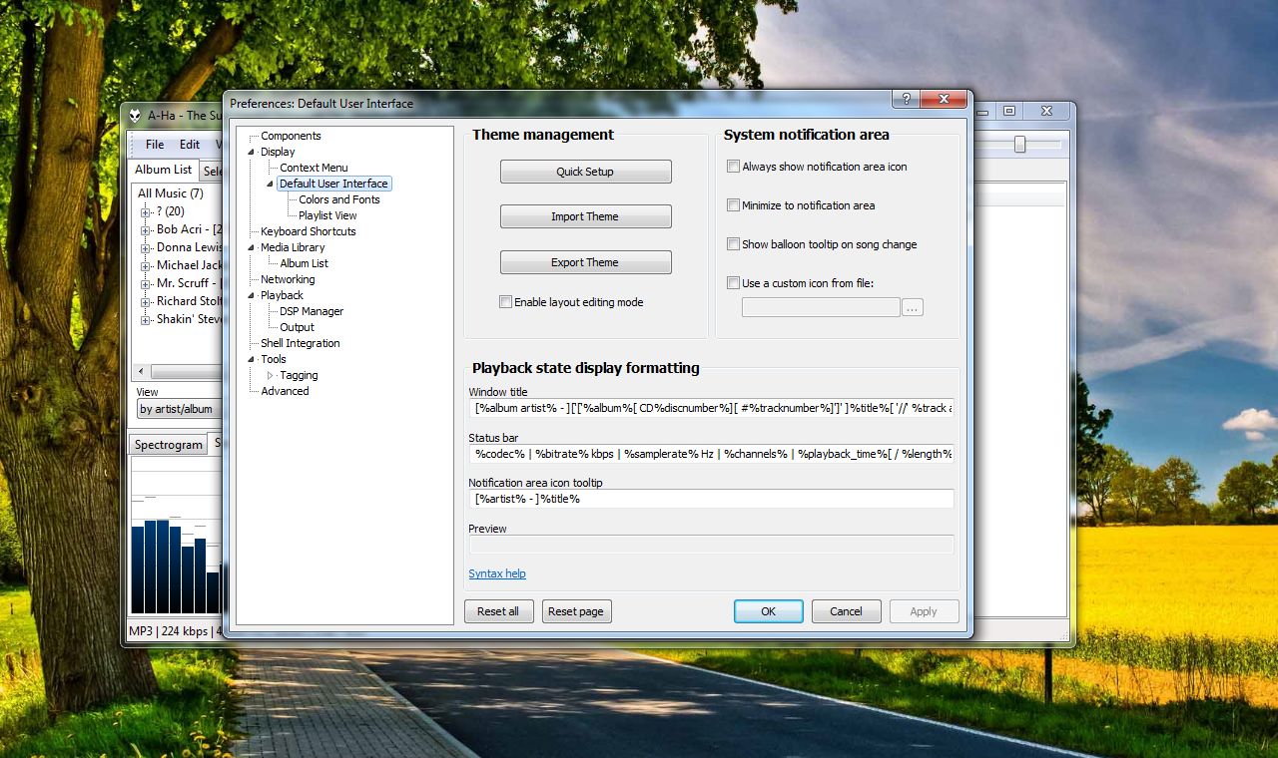Collapse the Display tree node

coord(252,152)
